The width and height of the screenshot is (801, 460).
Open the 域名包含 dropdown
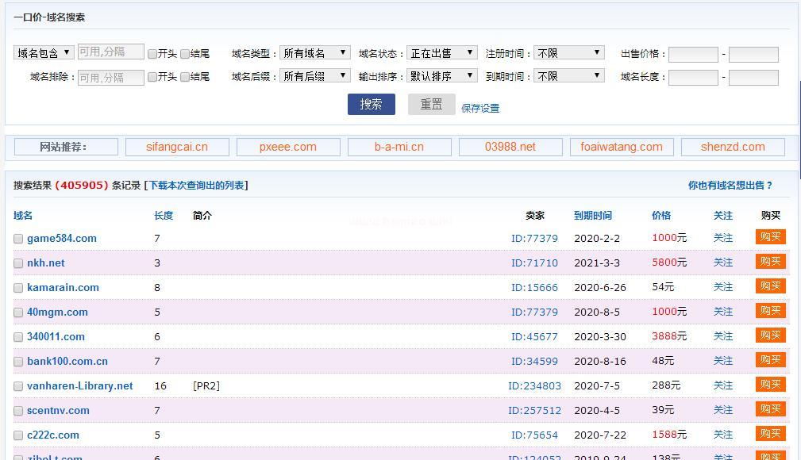pos(44,52)
